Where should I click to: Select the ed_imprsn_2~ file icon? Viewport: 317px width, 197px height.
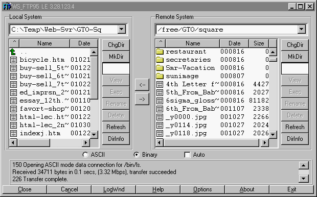(x=13, y=92)
